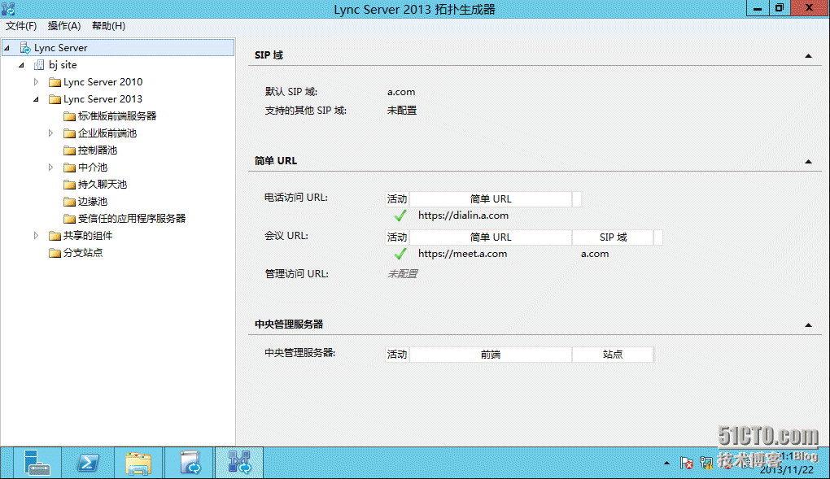Click the 标准版前端服务器 folder icon
Image resolution: width=830 pixels, height=479 pixels.
pyautogui.click(x=69, y=116)
